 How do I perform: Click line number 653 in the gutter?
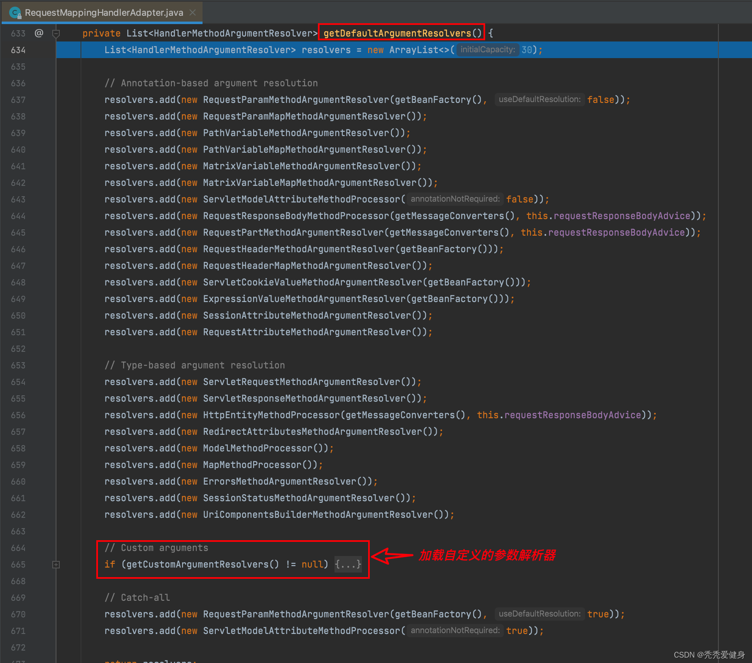click(18, 365)
